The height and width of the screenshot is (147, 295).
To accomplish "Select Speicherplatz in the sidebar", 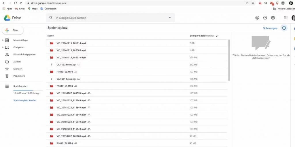I will (x=20, y=86).
